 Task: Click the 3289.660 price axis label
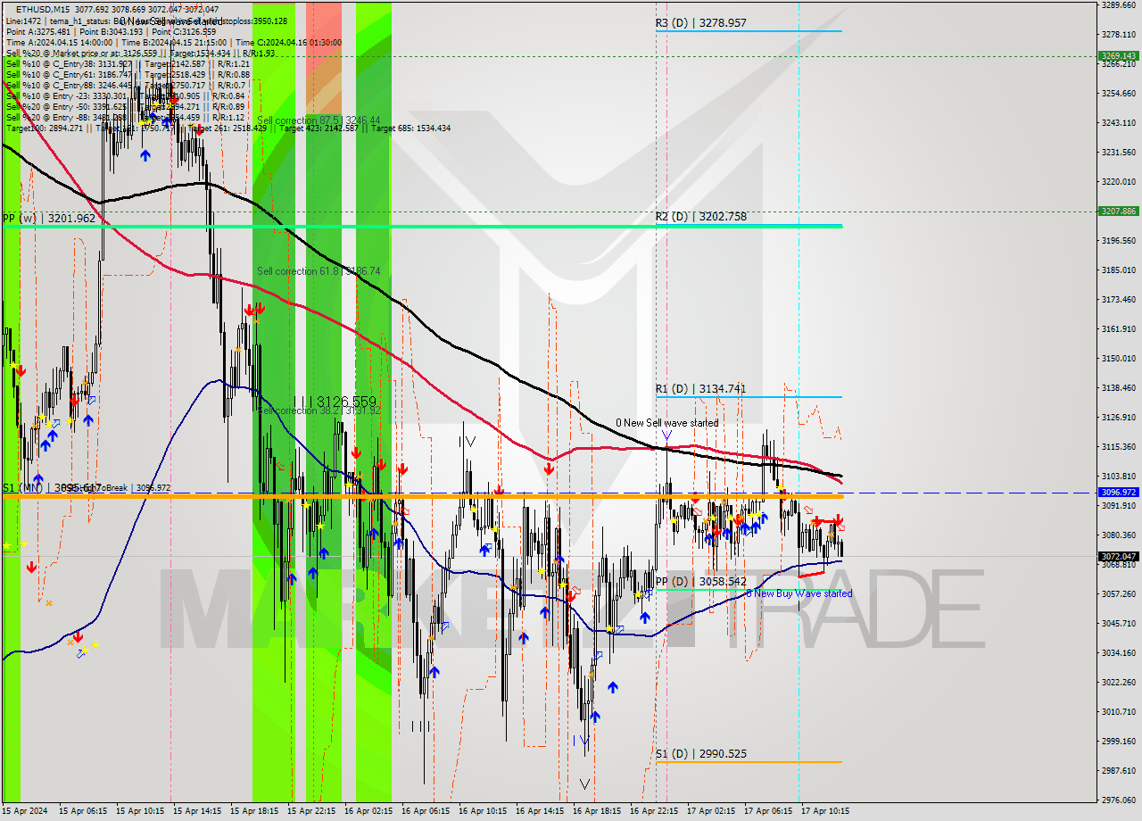1118,4
